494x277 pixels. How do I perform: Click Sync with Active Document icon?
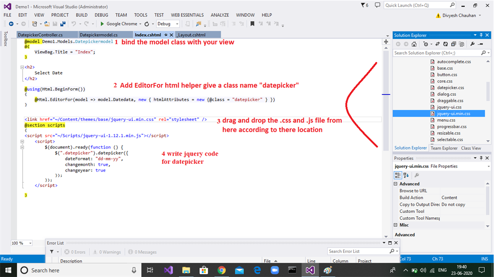437,44
